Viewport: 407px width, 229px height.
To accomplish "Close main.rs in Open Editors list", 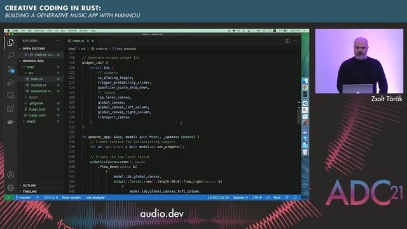I will coord(26,55).
